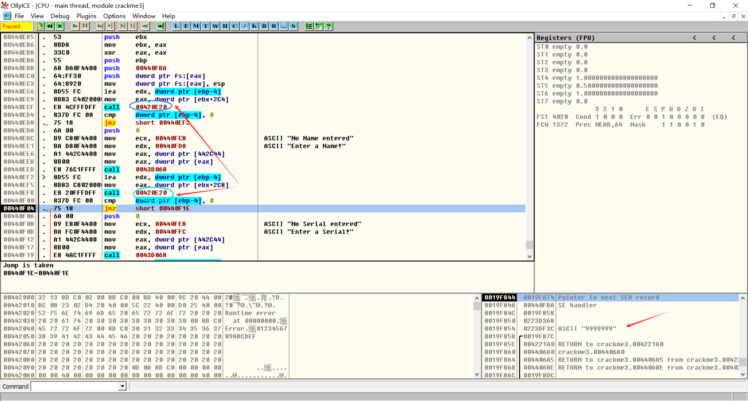Show Call stack with K button

coord(254,26)
